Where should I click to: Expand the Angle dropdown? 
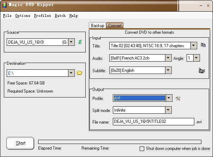pos(196,58)
